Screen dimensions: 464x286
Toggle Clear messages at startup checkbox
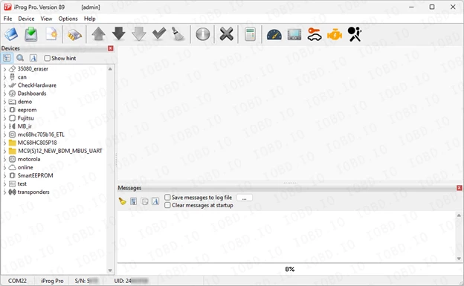(167, 205)
